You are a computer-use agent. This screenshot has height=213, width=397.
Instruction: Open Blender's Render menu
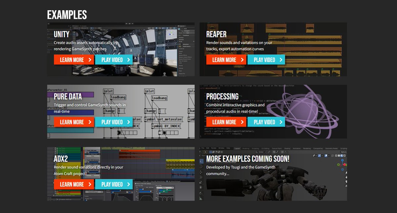[x=214, y=147]
